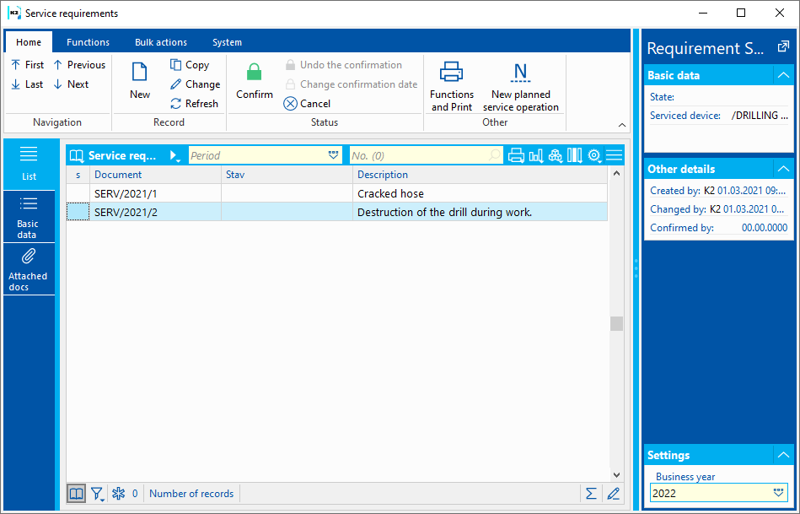This screenshot has height=514, width=800.
Task: Create New planned service operation
Action: pyautogui.click(x=520, y=86)
